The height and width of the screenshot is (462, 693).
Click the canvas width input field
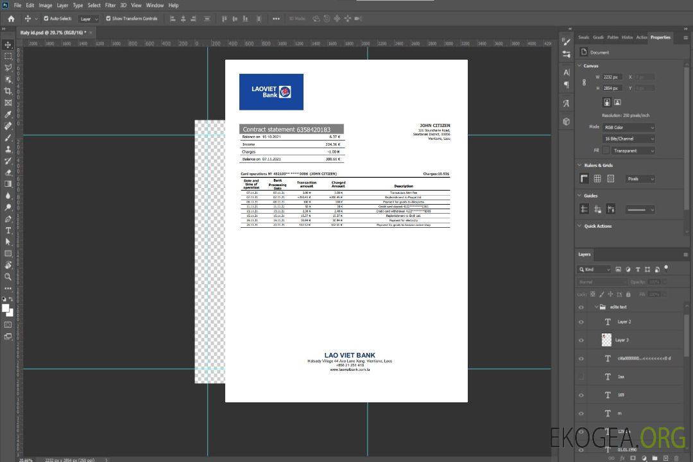612,77
